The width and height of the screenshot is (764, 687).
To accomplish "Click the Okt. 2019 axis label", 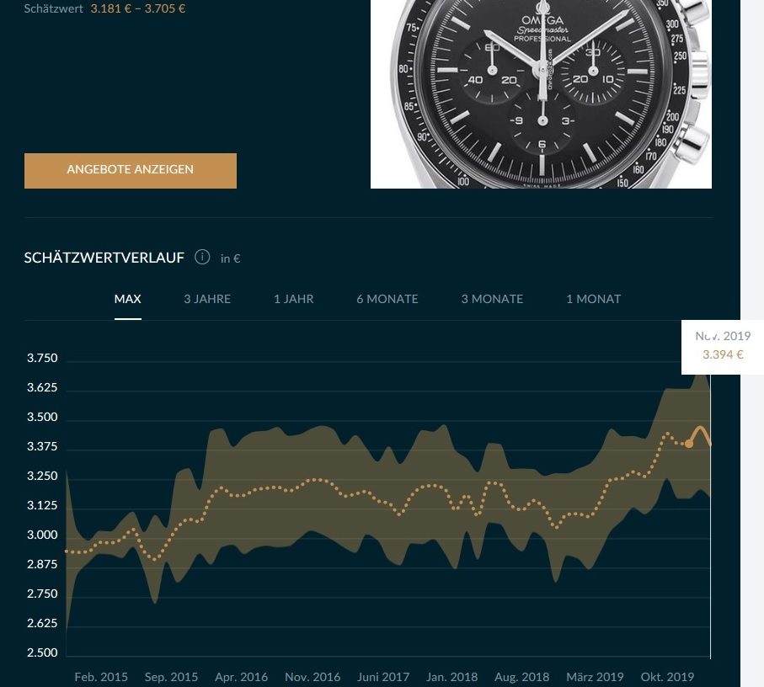I will pos(668,677).
